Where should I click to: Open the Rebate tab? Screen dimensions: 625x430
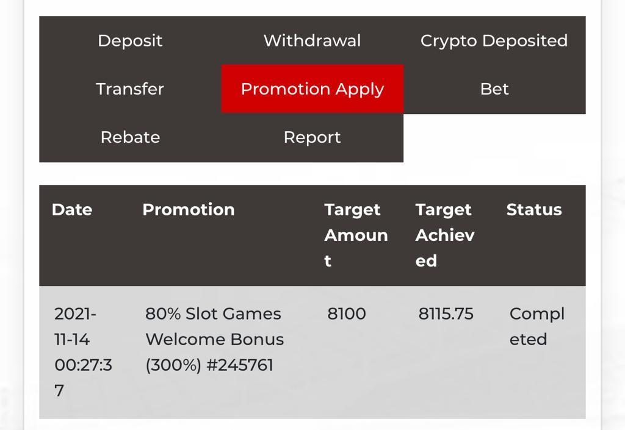[x=130, y=137]
